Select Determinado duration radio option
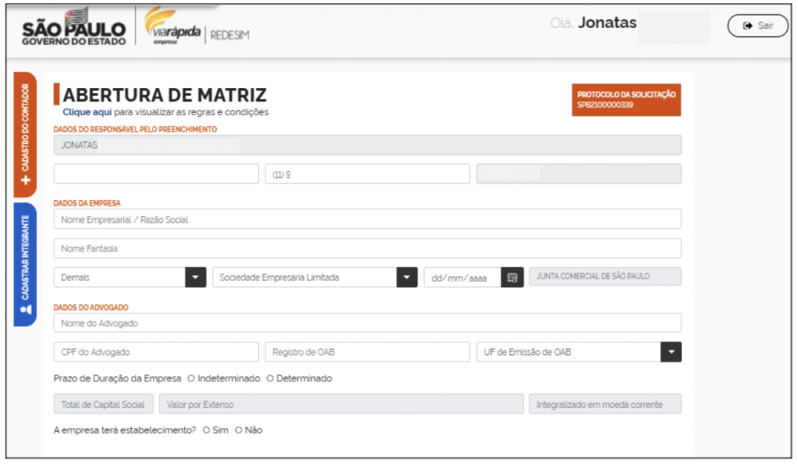 (270, 378)
